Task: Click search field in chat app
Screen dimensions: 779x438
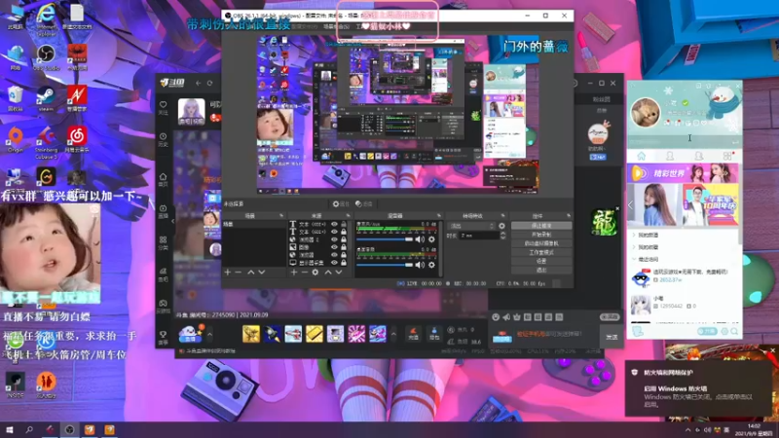Action: coord(685,142)
